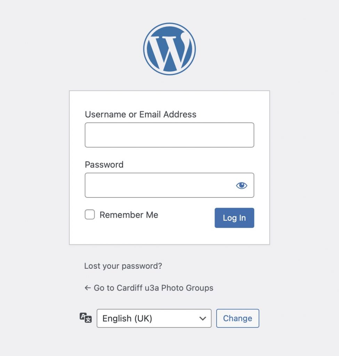Click the Password label text

(104, 164)
